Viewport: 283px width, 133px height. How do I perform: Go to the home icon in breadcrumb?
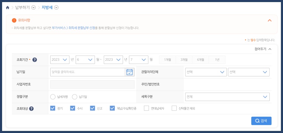[8, 8]
